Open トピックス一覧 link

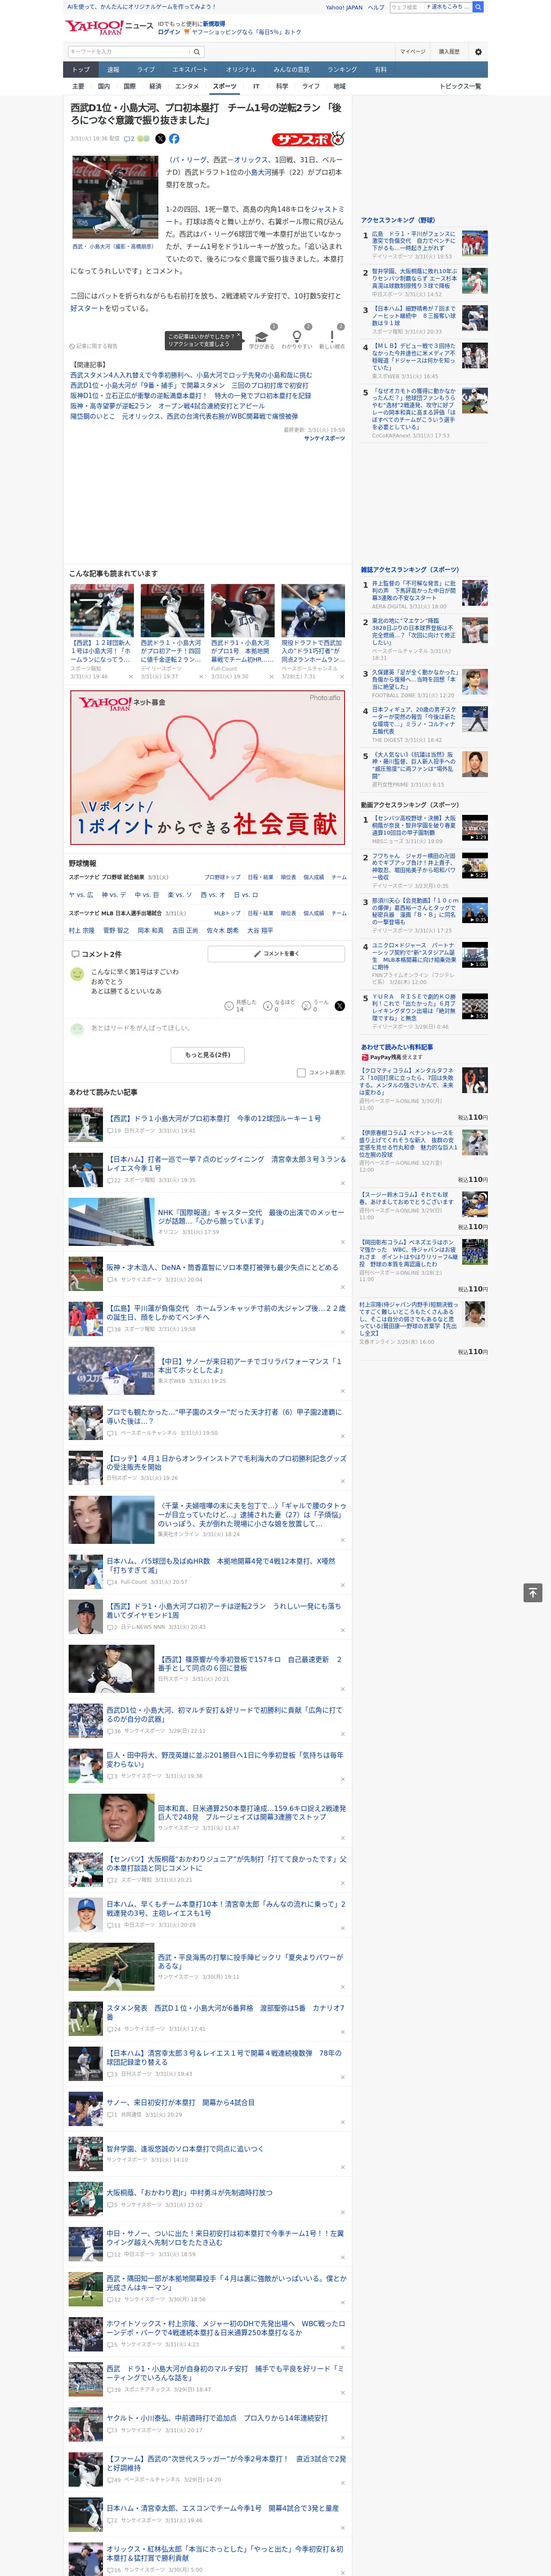(460, 86)
